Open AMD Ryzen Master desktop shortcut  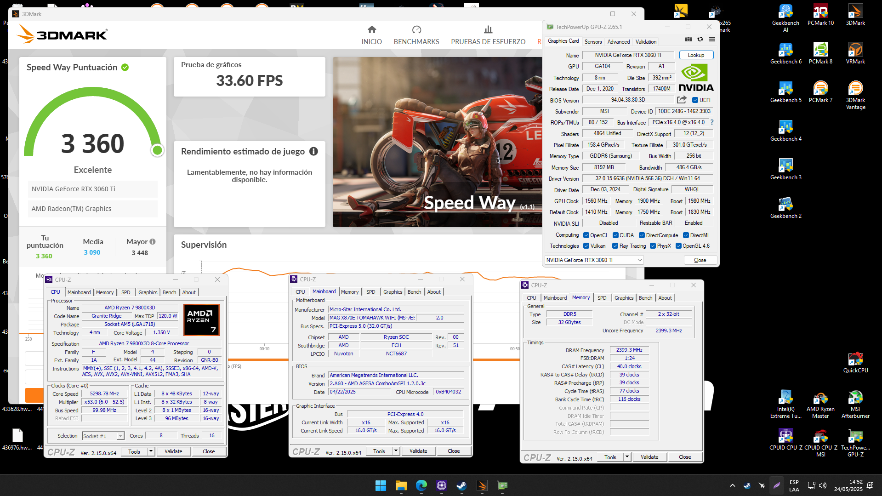click(820, 405)
